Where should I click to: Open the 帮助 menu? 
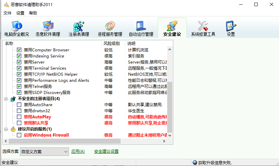pos(33,13)
